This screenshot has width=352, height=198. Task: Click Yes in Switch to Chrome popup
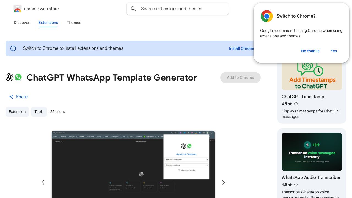(334, 51)
